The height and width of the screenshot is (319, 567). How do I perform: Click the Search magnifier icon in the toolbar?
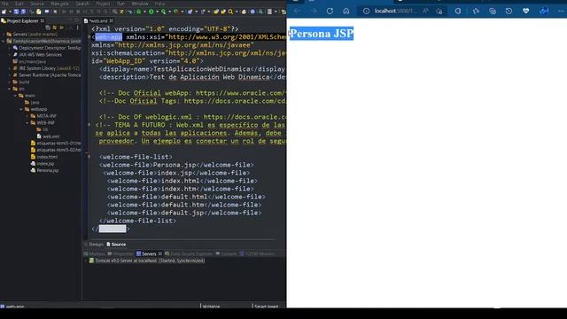pos(230,12)
